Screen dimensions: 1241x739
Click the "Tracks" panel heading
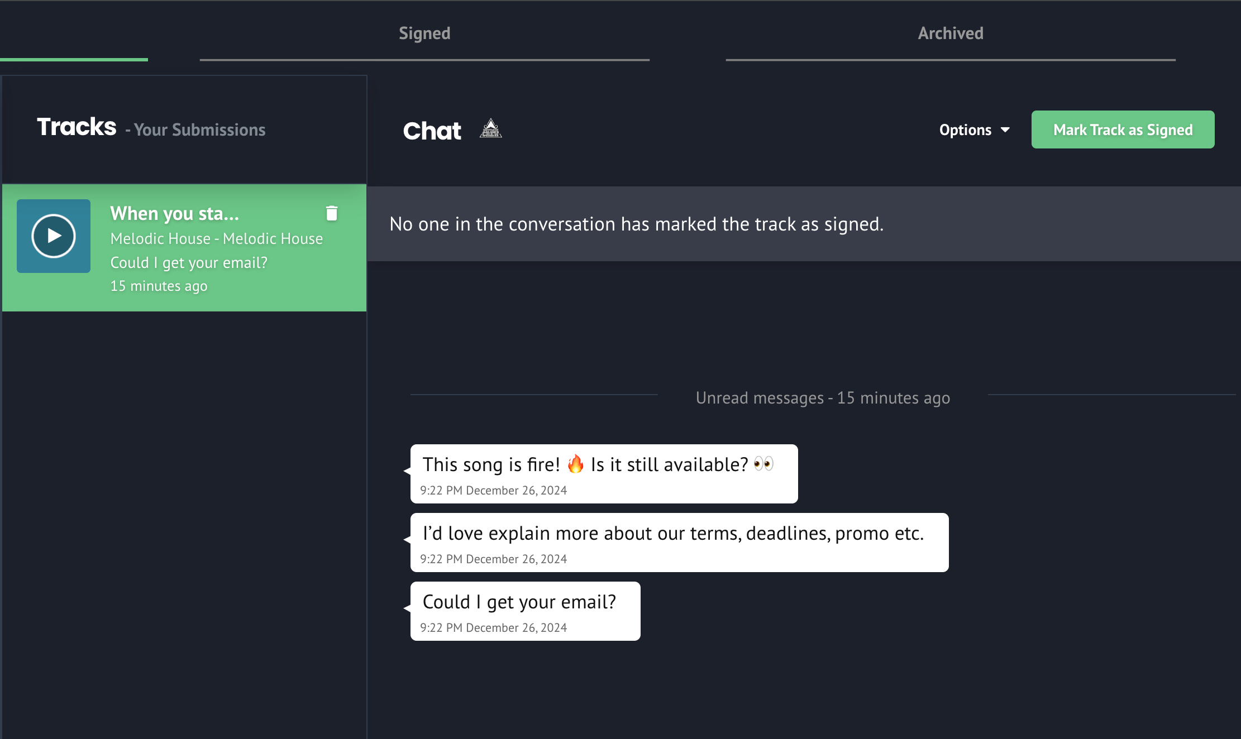coord(77,127)
